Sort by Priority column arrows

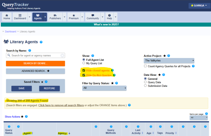[x=176, y=133]
